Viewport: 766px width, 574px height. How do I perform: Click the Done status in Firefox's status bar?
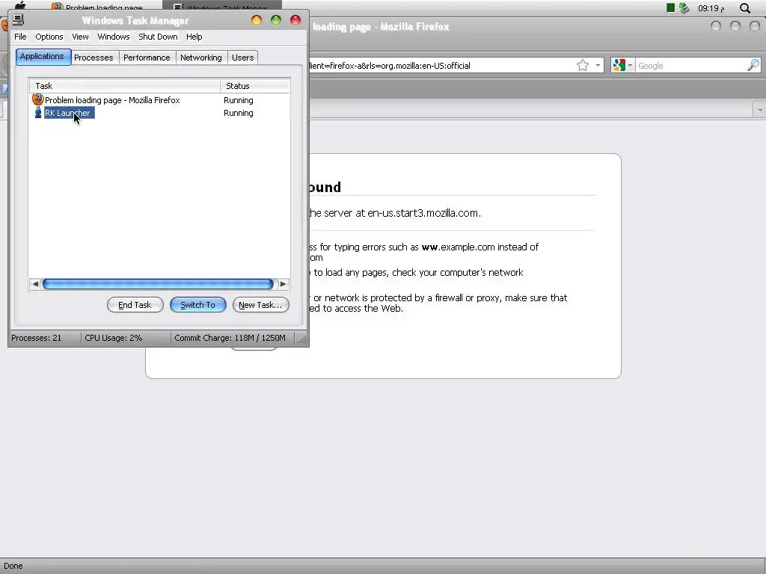coord(13,567)
